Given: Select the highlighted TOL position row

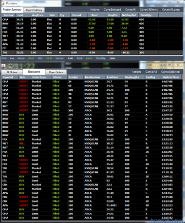Looking at the screenshot, I should click(92, 53).
